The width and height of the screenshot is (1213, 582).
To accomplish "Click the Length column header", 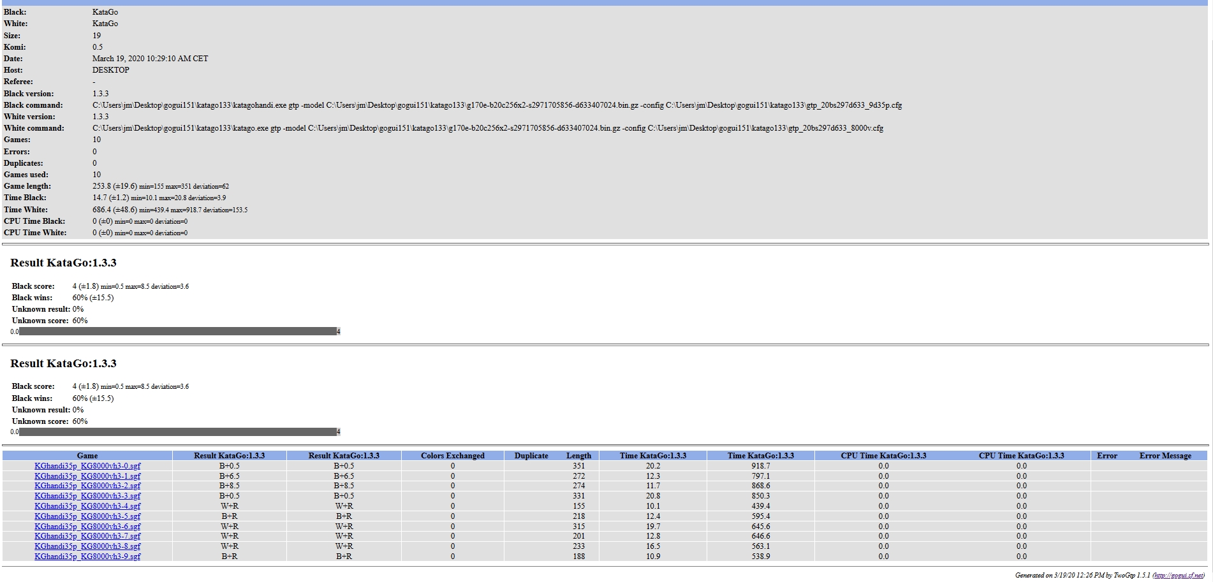I will click(x=578, y=456).
